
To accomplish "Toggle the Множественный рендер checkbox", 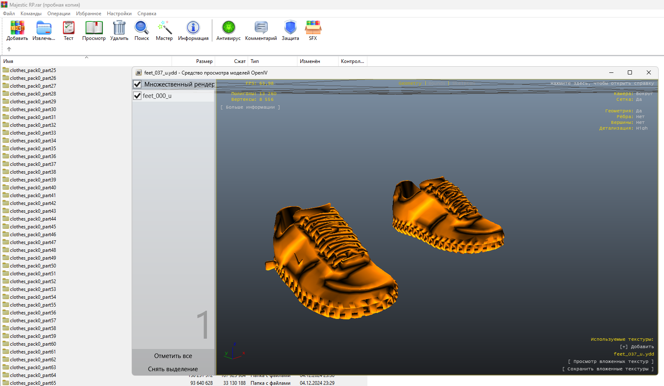I will [x=137, y=84].
